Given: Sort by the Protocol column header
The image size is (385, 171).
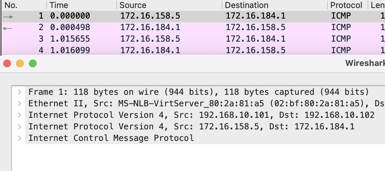Looking at the screenshot, I should click(346, 5).
